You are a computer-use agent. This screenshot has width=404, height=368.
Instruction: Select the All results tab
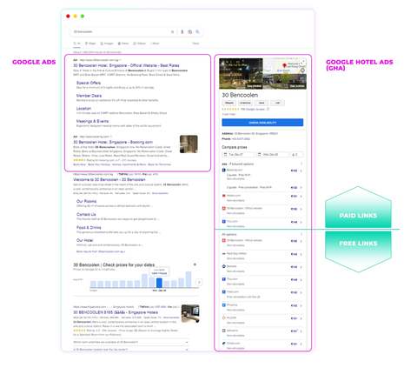[x=76, y=43]
